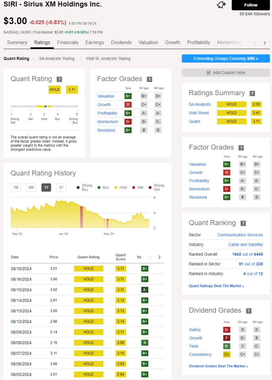Viewport: 272px width, 380px height.
Task: Click the Follow button
Action: point(251,5)
